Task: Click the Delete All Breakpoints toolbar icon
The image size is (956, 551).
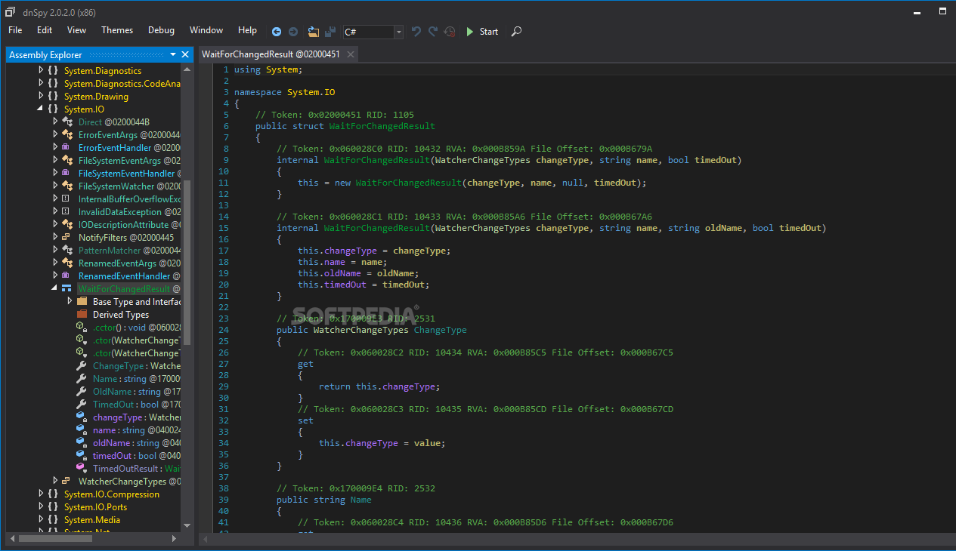Action: click(450, 32)
